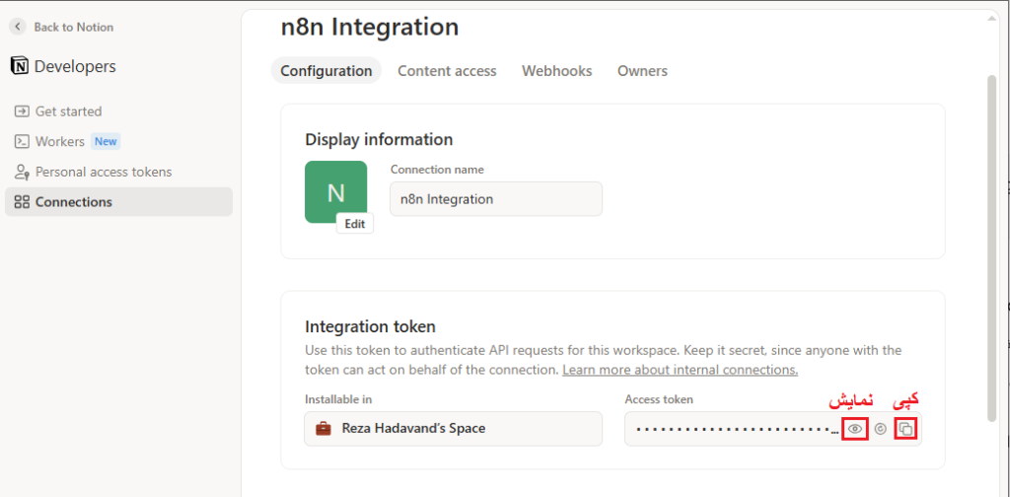Screen dimensions: 1010x497
Task: Click the Workers terminal icon
Action: (22, 141)
